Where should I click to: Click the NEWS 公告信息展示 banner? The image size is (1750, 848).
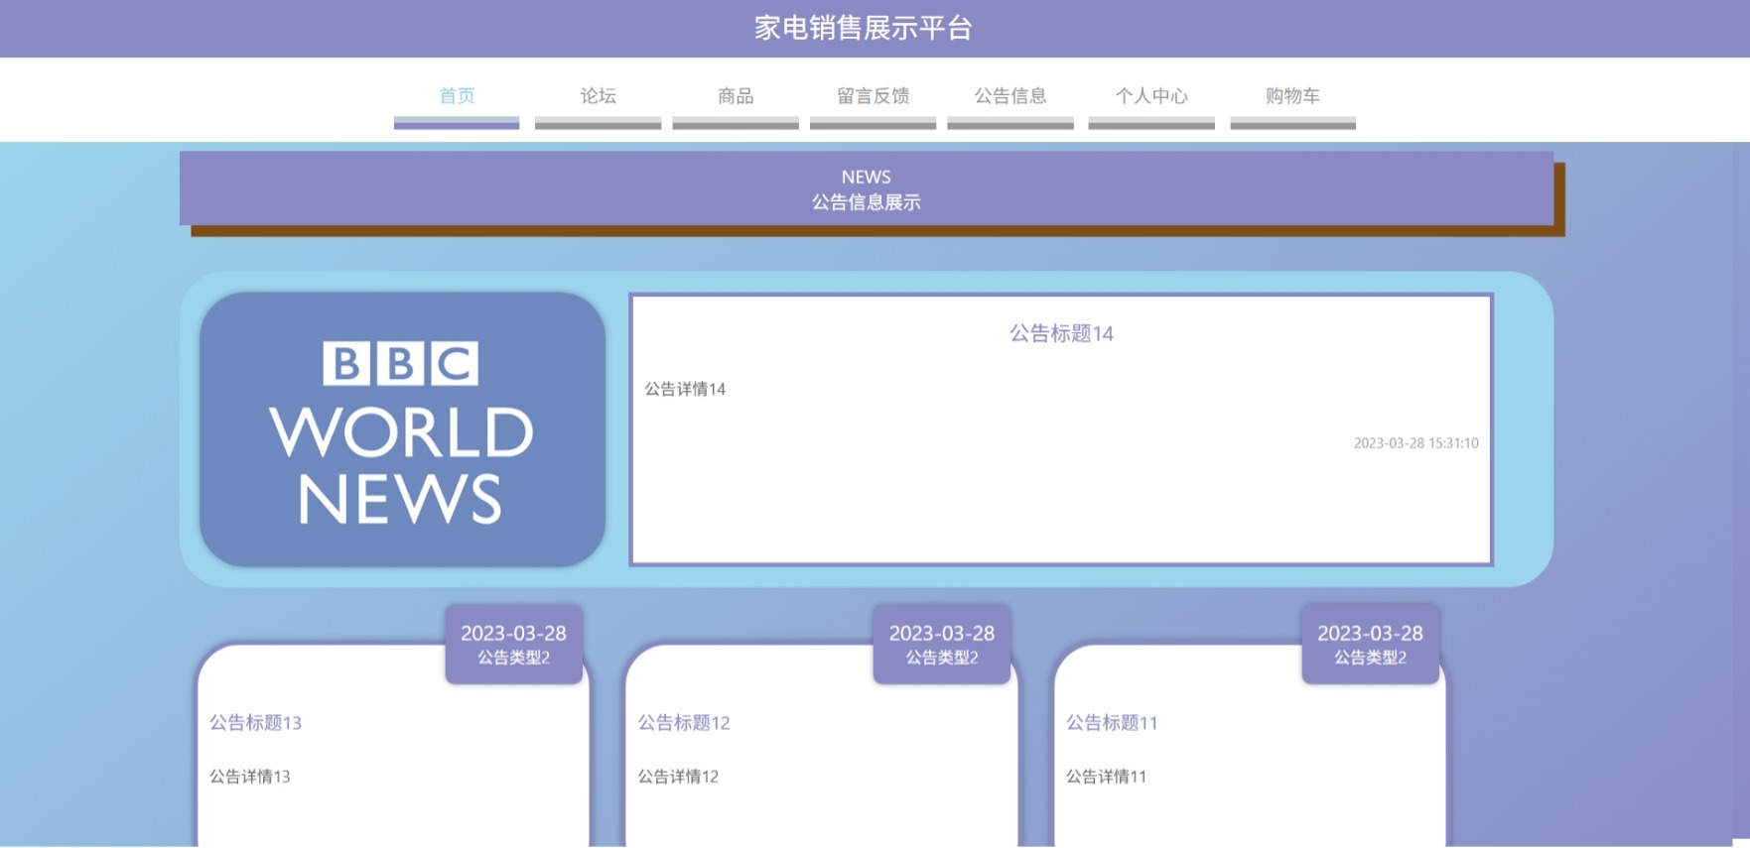coord(867,188)
